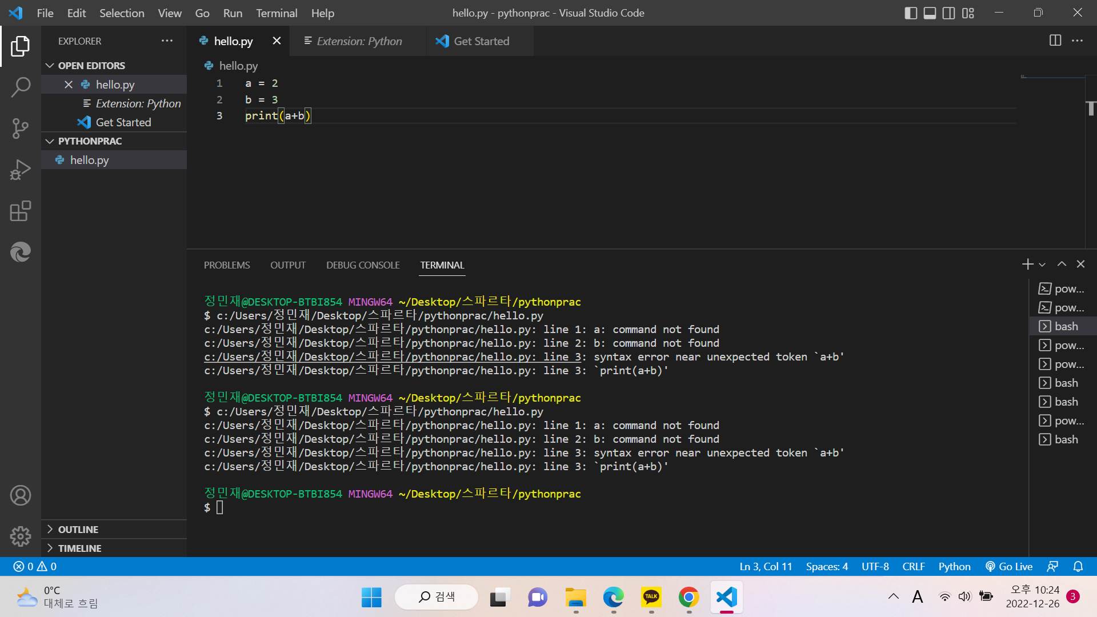The width and height of the screenshot is (1097, 617).
Task: Open editor more actions ellipsis
Action: (1077, 41)
